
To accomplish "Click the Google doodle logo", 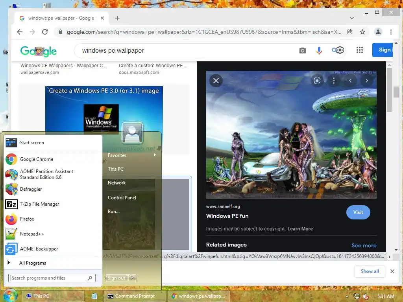I will click(x=39, y=51).
